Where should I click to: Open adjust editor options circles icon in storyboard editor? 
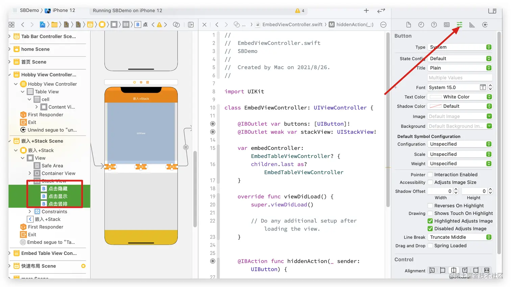click(176, 25)
